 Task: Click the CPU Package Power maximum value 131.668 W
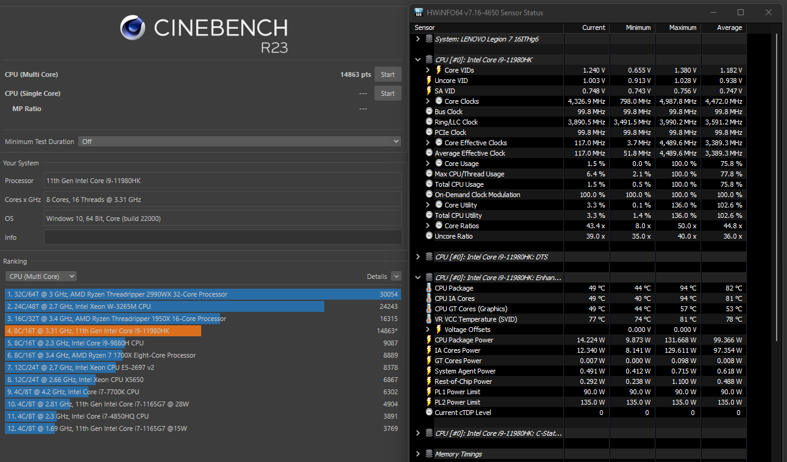(x=677, y=340)
